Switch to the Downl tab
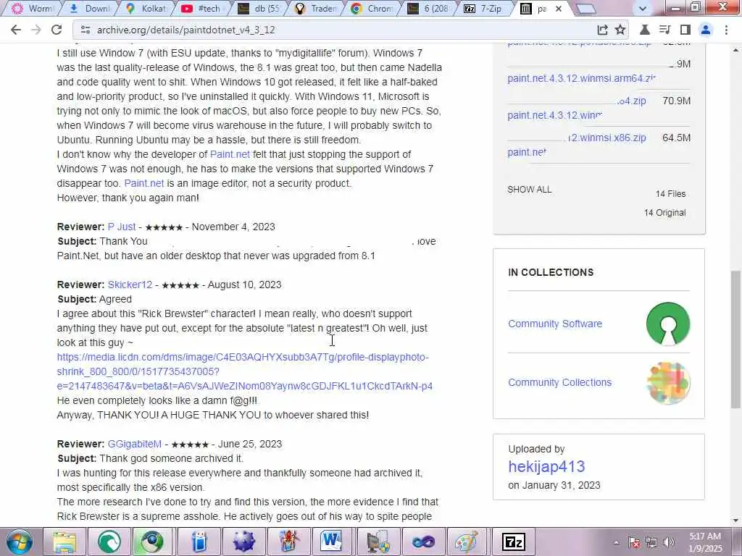742x556 pixels. click(x=90, y=9)
